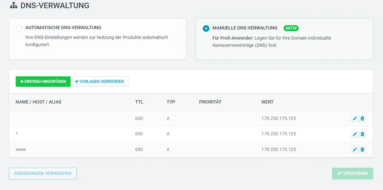Screen dimensions: 383x190
Task: Delete the root A record entry
Action: 362,118
